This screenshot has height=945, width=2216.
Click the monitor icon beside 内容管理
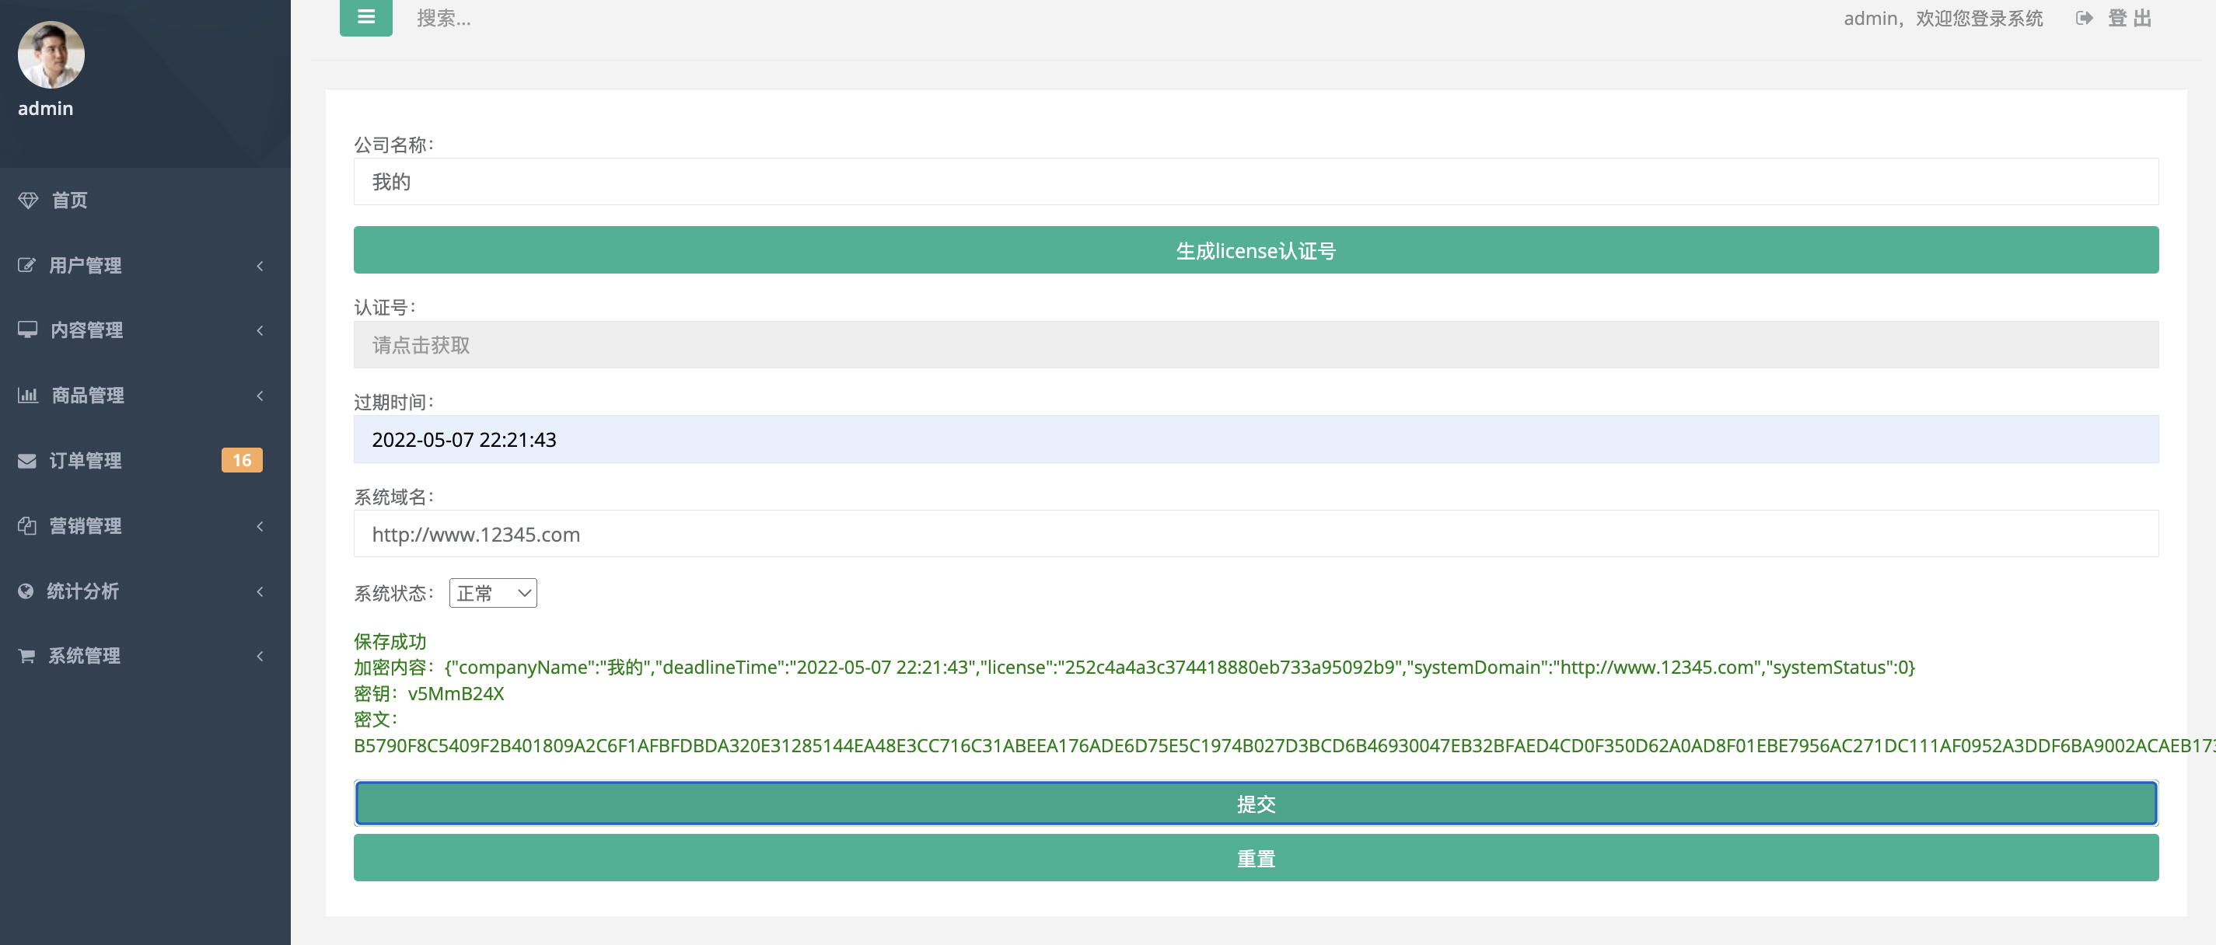pos(27,330)
